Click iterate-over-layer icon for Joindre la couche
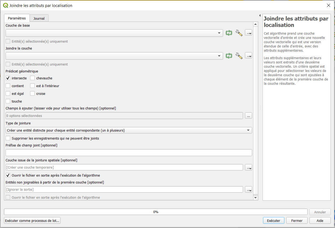The width and height of the screenshot is (335, 228). [229, 56]
